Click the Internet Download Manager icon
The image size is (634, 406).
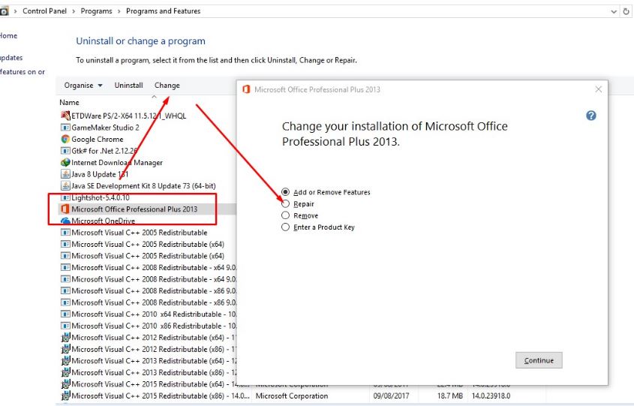[65, 163]
